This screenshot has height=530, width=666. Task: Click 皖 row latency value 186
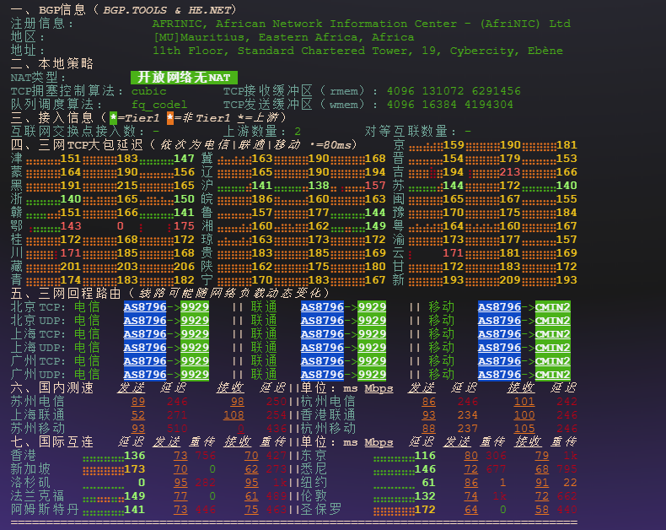(x=262, y=199)
